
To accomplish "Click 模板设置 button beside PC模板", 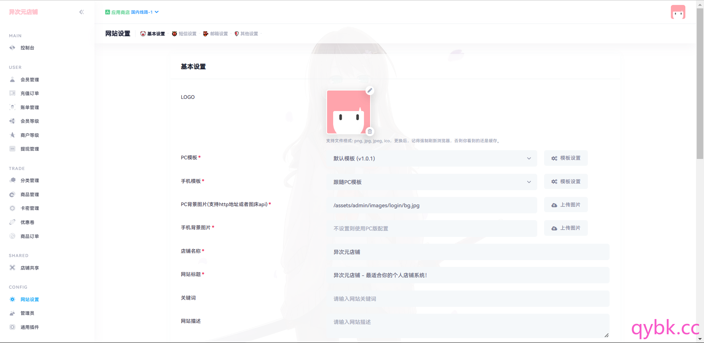I will pos(566,158).
